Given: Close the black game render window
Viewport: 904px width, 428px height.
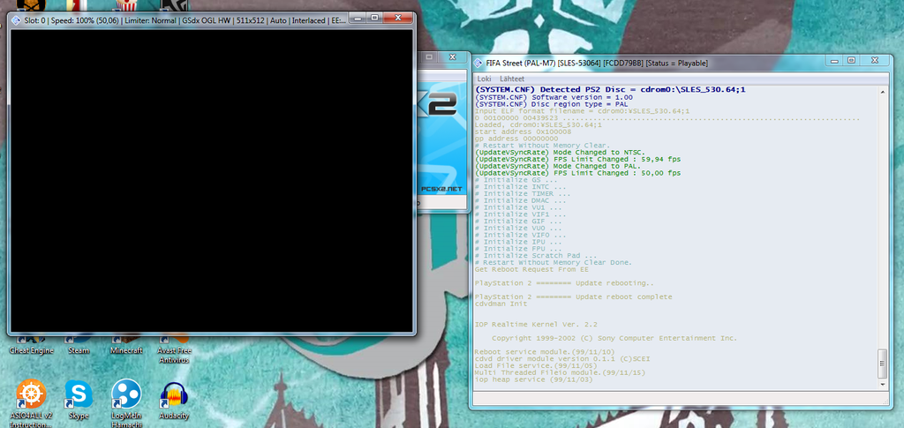Looking at the screenshot, I should (x=397, y=18).
